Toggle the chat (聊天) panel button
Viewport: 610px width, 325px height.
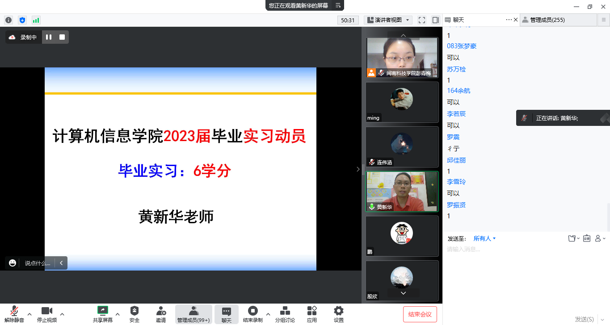point(227,314)
